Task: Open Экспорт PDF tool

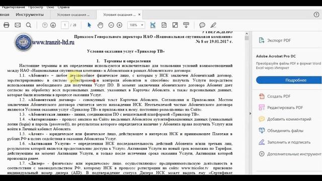Action: pyautogui.click(x=279, y=40)
